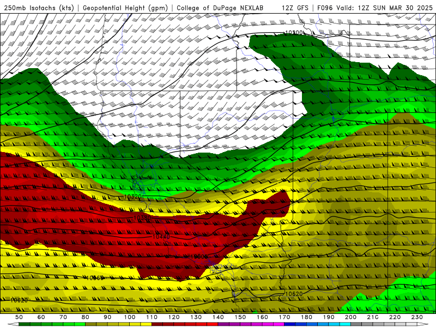Click the '12Z GFS' model run label
Image resolution: width=436 pixels, height=327 pixels.
pyautogui.click(x=295, y=8)
